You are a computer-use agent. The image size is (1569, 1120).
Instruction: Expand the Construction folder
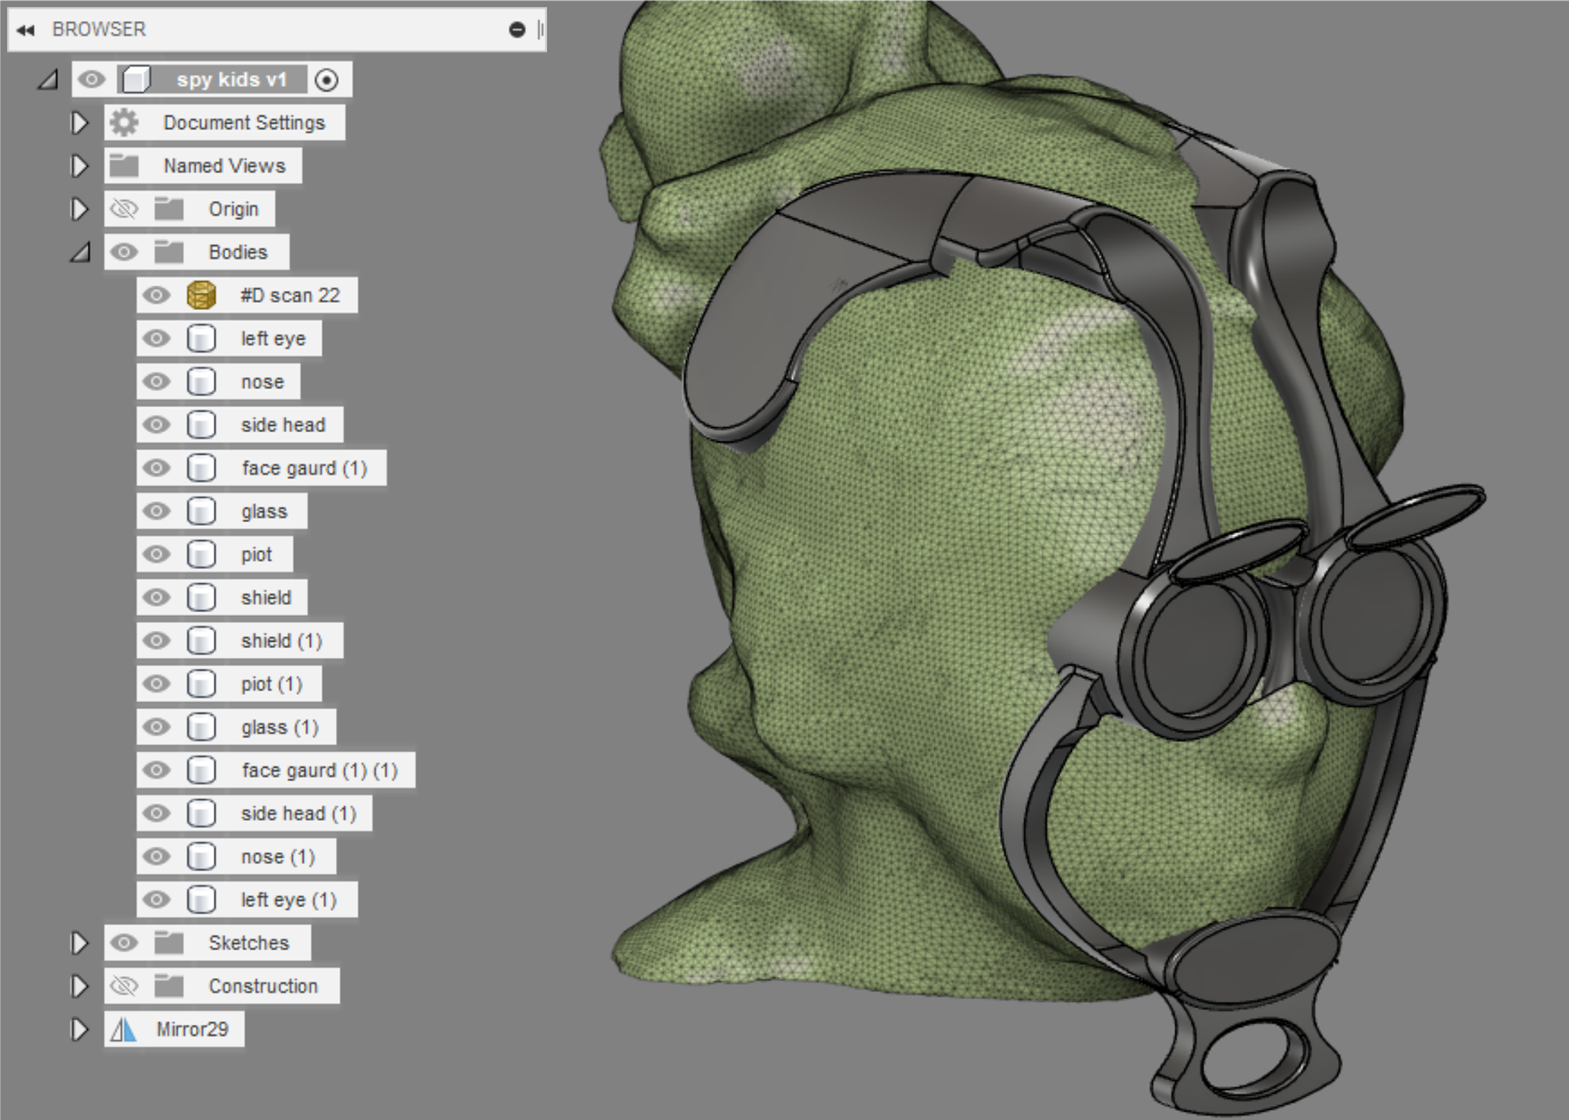point(79,986)
